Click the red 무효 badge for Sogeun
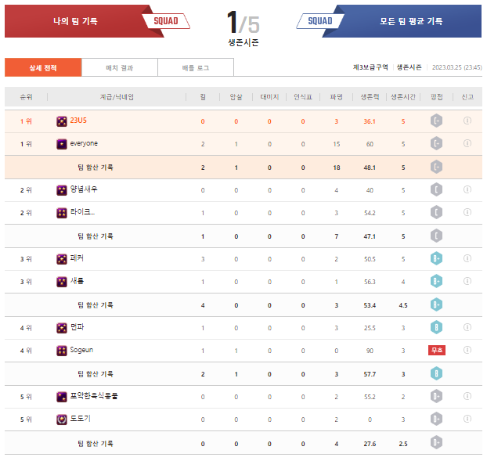 point(437,351)
